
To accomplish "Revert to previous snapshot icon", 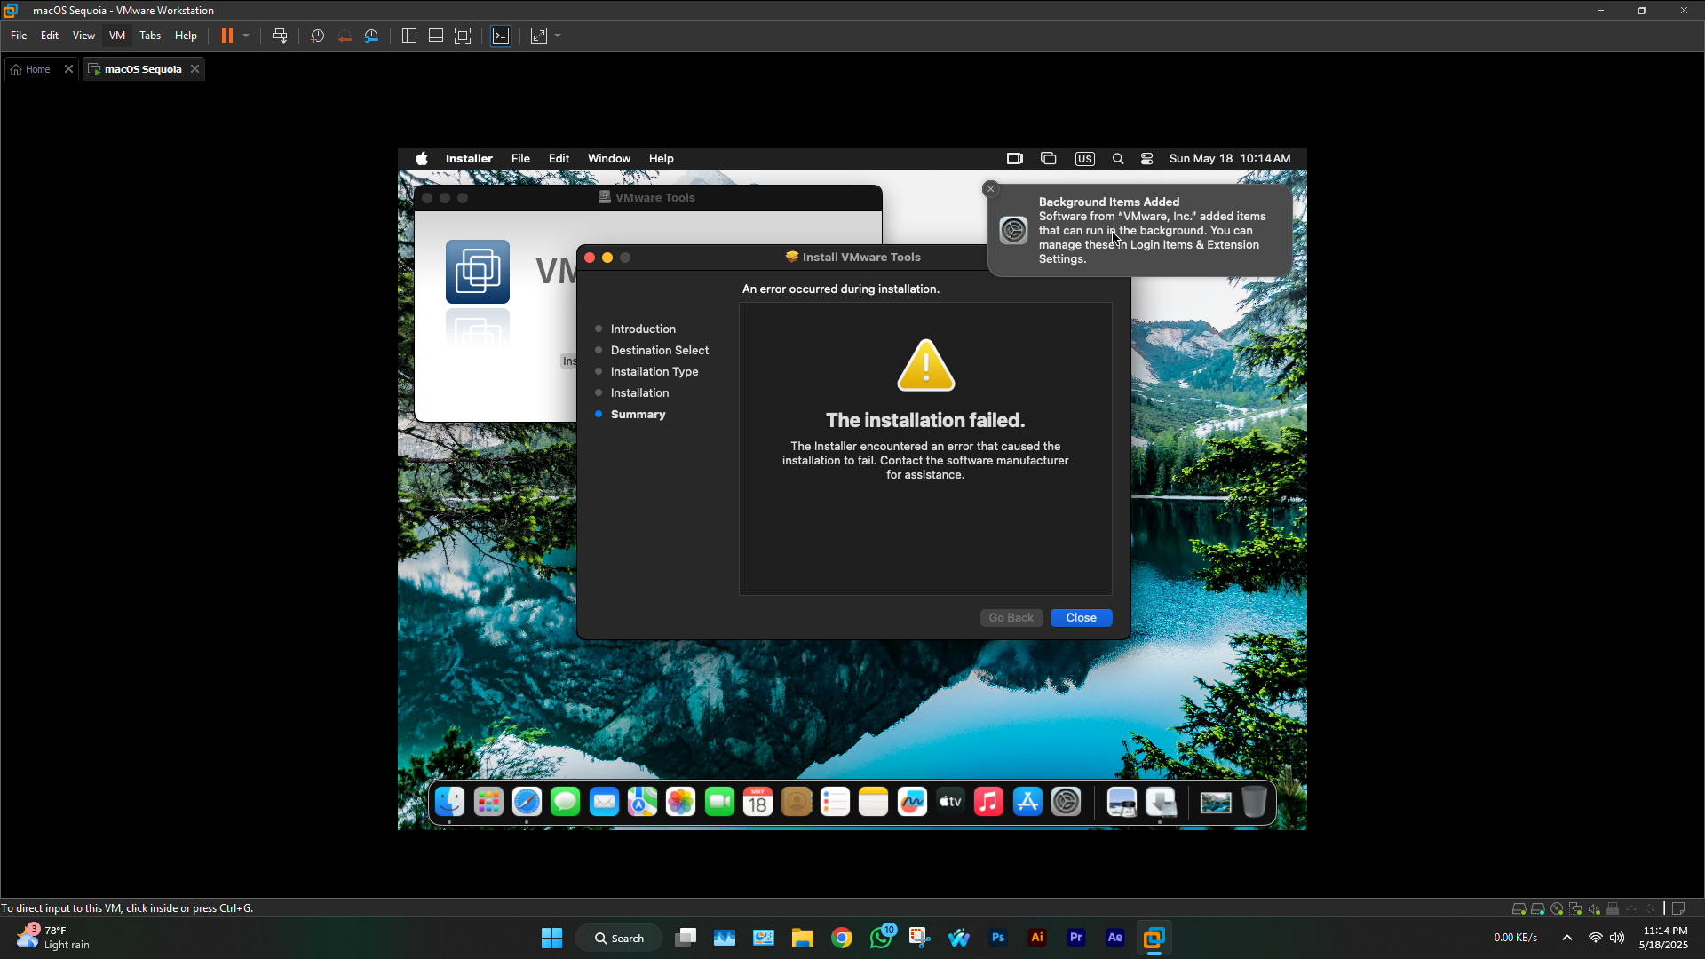I will click(345, 36).
